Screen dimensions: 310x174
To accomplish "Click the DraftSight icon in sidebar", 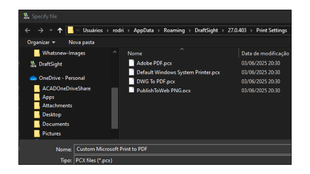I will point(33,64).
